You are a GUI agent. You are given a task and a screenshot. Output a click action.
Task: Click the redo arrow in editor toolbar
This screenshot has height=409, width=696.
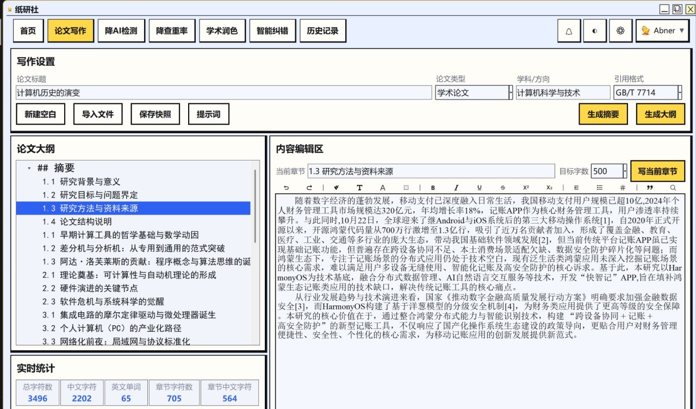(x=309, y=188)
